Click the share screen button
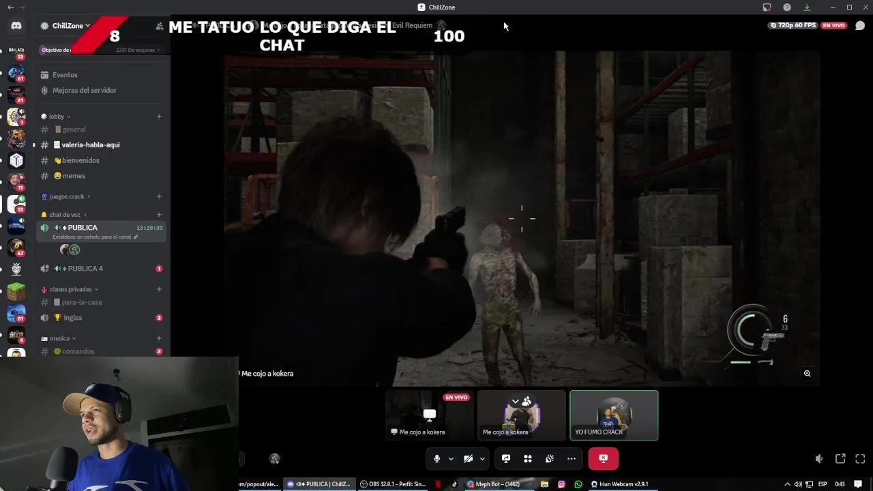The width and height of the screenshot is (873, 491). pos(506,459)
